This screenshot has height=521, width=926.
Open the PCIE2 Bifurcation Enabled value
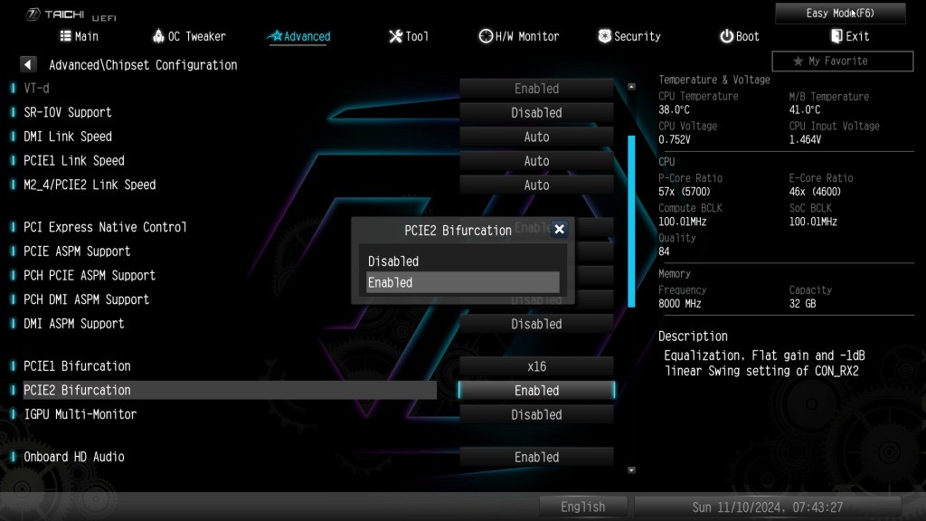536,391
